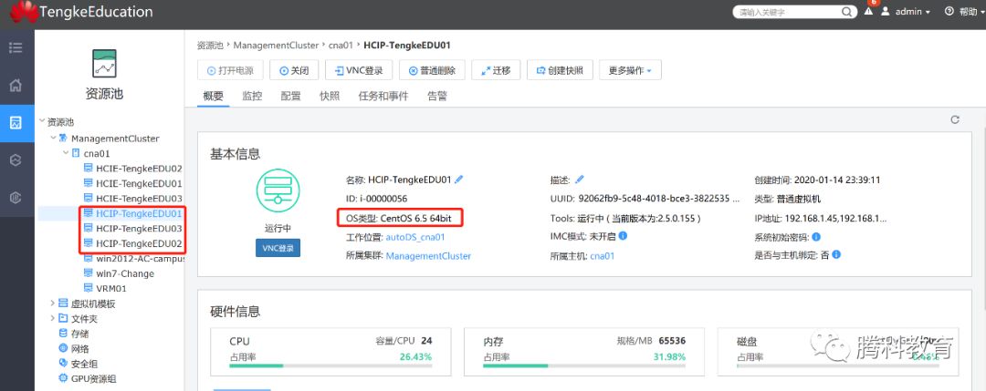Click the blue VNC登录 button under status

click(x=278, y=248)
